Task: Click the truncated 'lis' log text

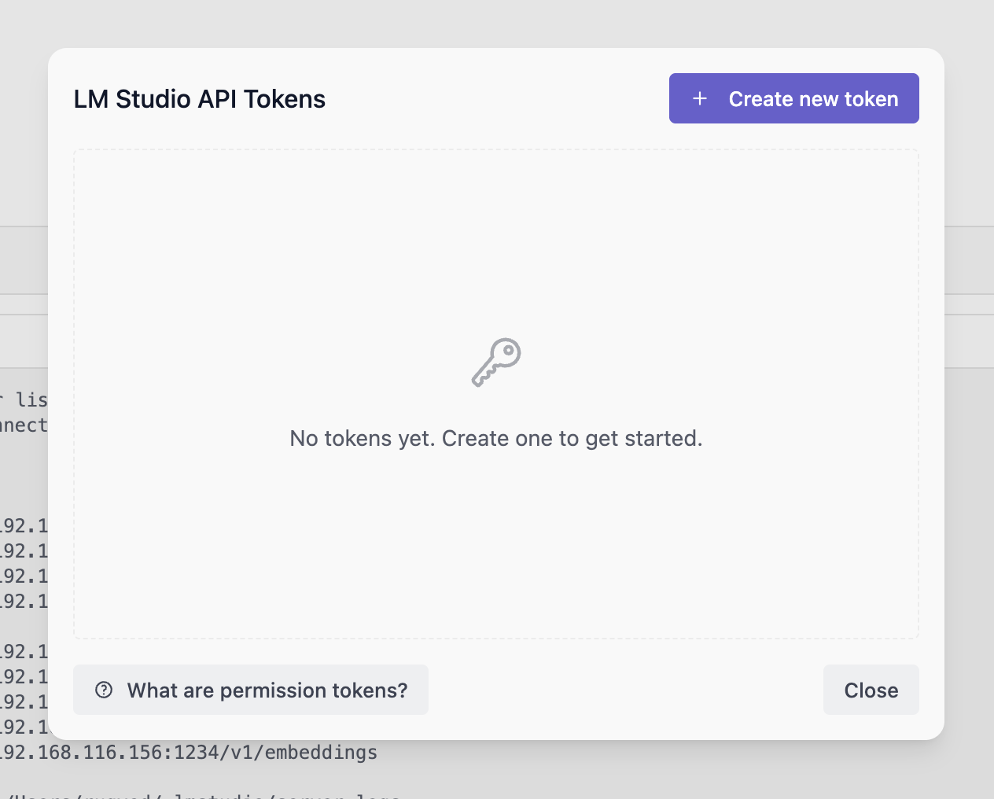Action: (x=31, y=400)
